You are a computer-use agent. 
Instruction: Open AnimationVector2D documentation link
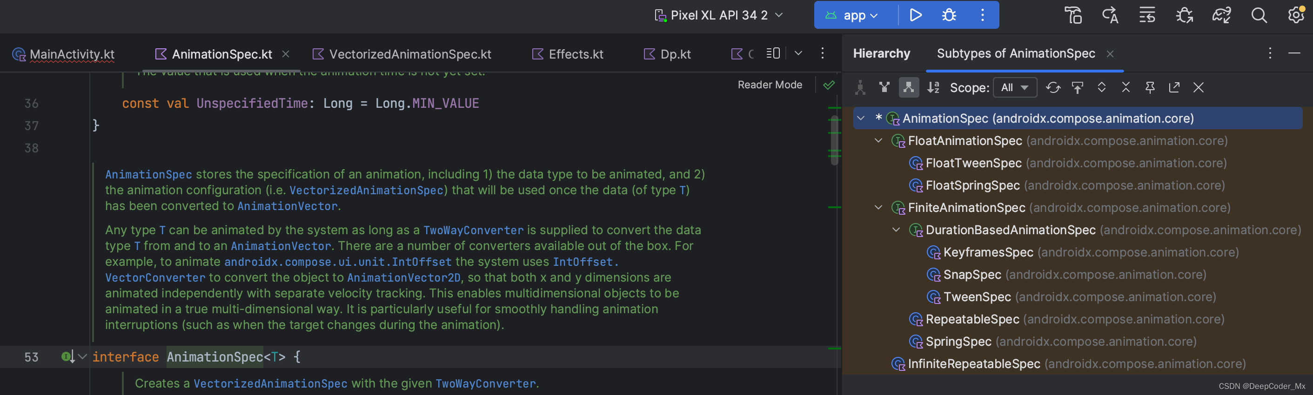pos(404,277)
